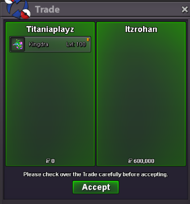Click the Pokédollar symbol beside the 0
This screenshot has width=190, height=204.
pyautogui.click(x=48, y=161)
